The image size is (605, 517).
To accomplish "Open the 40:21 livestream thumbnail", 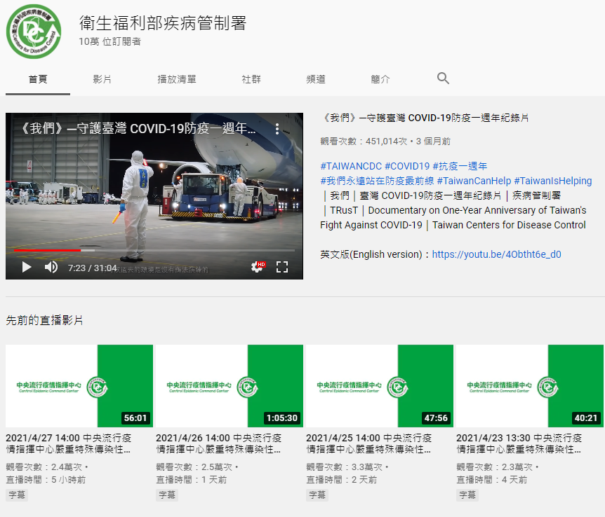I will point(530,385).
